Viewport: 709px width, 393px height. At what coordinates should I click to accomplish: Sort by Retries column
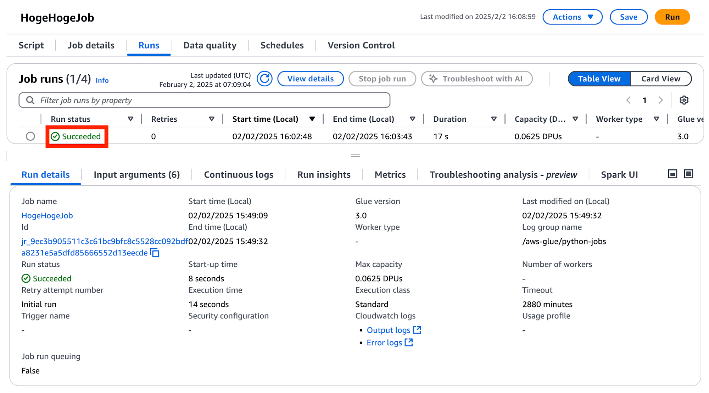pyautogui.click(x=212, y=119)
